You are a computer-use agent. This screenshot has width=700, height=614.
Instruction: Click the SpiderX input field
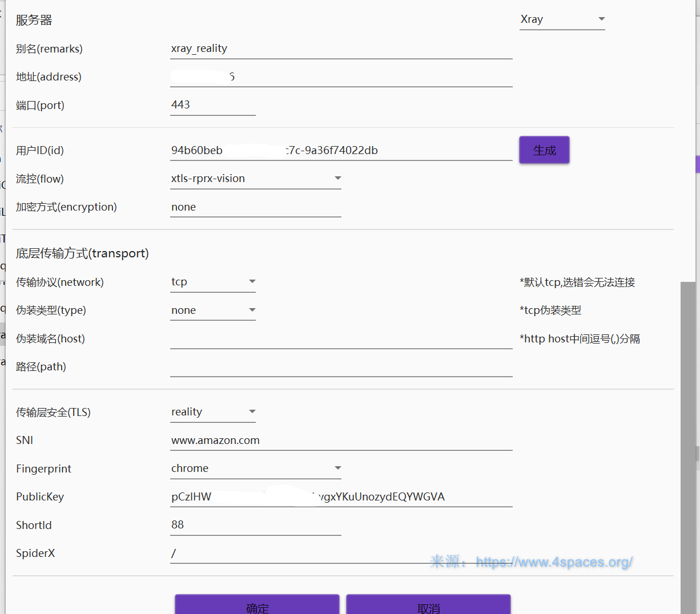[297, 553]
